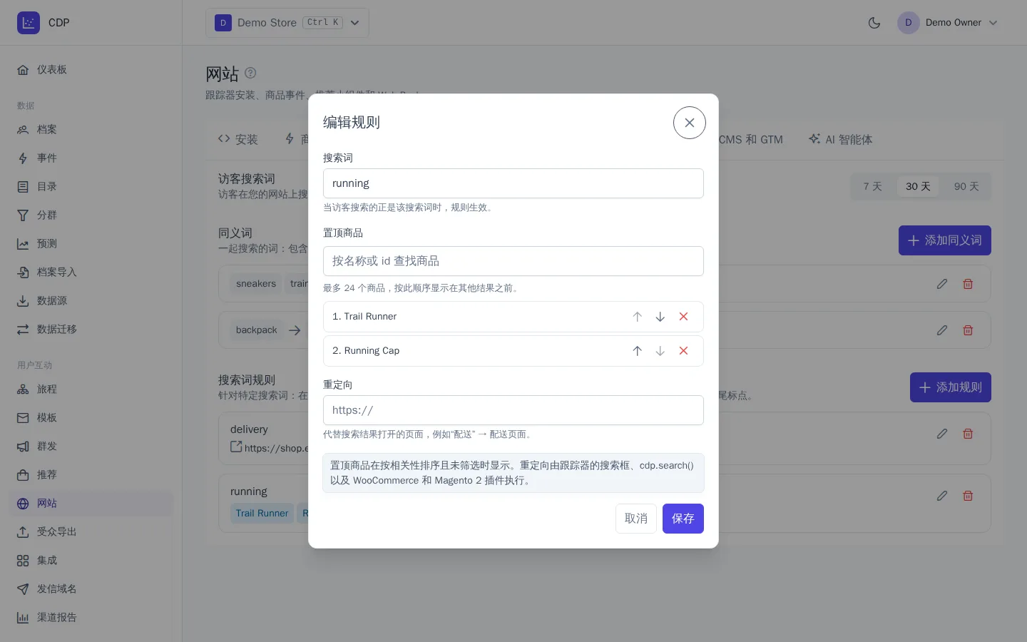The image size is (1027, 642).
Task: Switch to the 安装 tab
Action: coord(238,139)
